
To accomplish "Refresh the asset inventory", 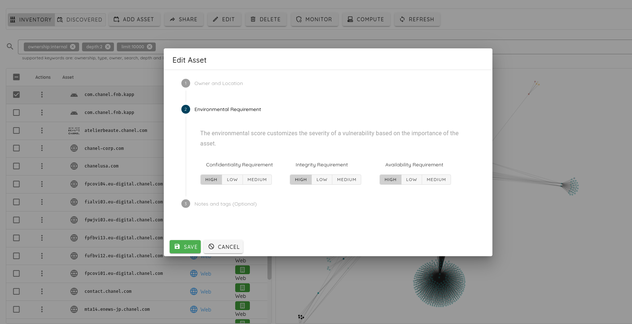I will tap(417, 19).
